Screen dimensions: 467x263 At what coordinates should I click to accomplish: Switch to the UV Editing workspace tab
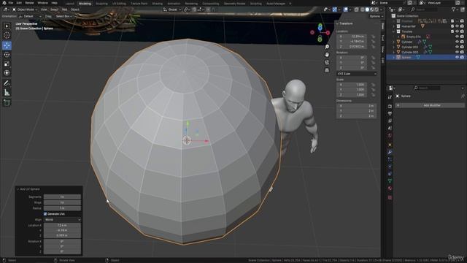[x=119, y=4]
